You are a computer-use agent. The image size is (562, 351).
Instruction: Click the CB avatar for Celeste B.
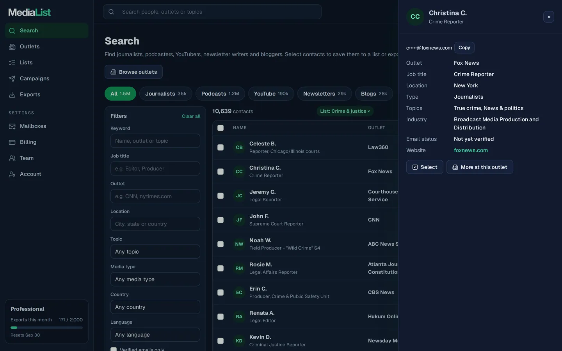pyautogui.click(x=239, y=147)
